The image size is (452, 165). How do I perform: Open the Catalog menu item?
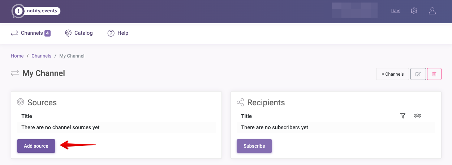click(79, 33)
